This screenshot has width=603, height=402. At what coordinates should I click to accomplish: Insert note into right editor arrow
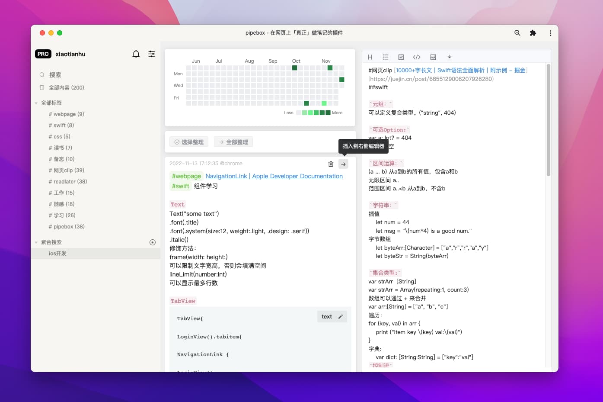click(343, 164)
